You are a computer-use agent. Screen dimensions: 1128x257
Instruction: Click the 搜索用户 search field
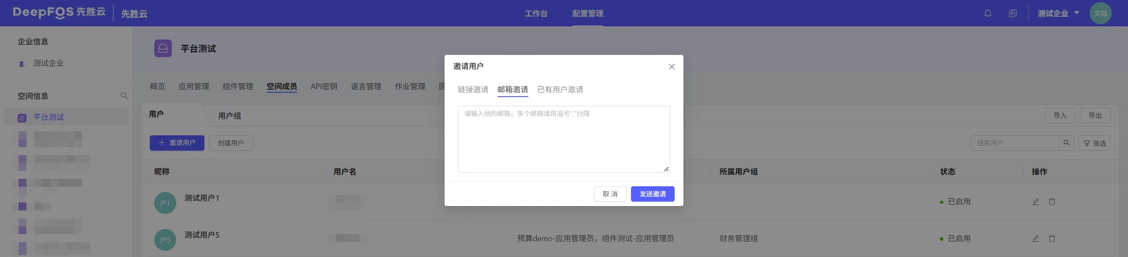1015,143
